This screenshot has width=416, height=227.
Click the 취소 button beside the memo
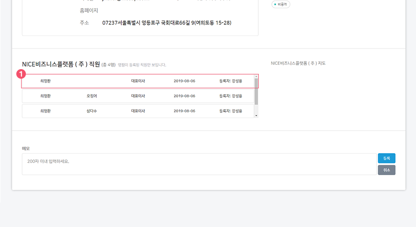click(387, 170)
